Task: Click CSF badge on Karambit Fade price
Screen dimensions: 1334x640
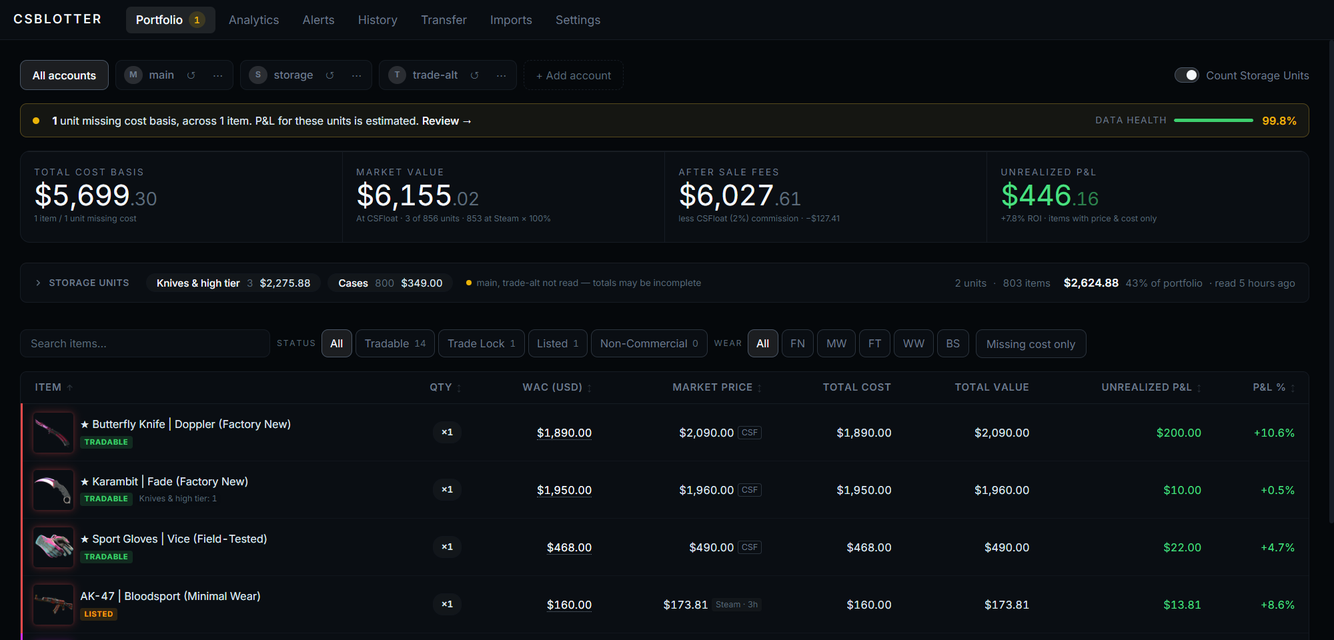Action: coord(750,490)
